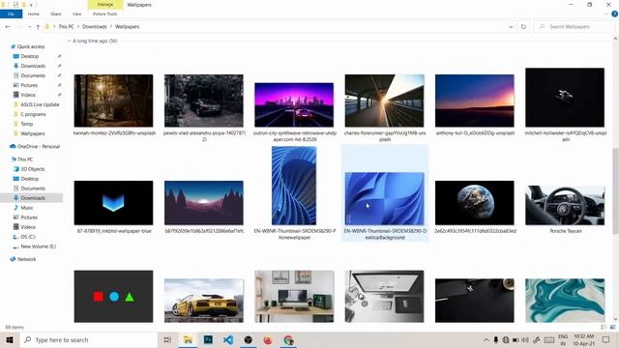The image size is (619, 348).
Task: Open Task View from taskbar
Action: (x=167, y=339)
